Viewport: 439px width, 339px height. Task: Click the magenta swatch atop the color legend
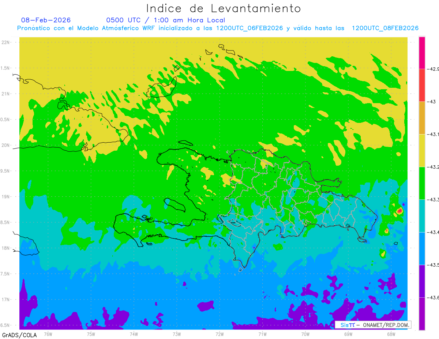click(422, 53)
